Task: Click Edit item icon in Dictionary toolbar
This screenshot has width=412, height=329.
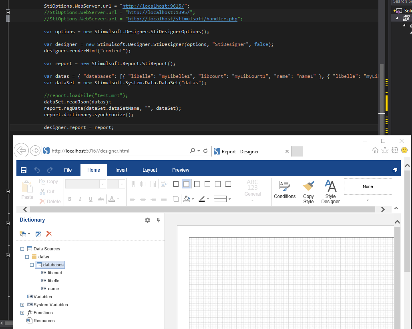Action: [x=38, y=234]
